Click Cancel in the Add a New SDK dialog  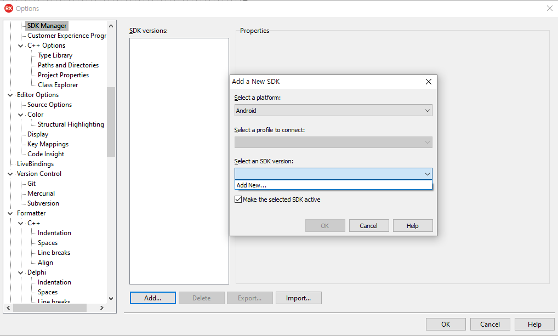coord(369,225)
